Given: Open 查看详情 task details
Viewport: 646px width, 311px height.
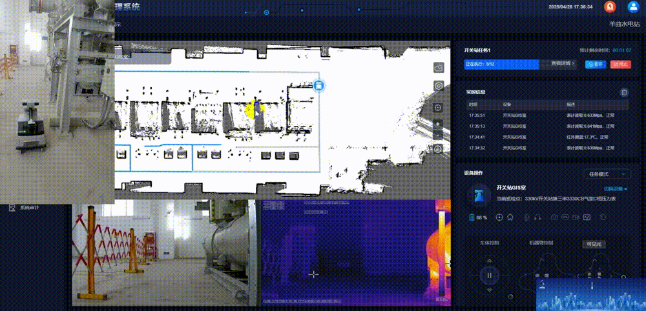Looking at the screenshot, I should [x=562, y=64].
